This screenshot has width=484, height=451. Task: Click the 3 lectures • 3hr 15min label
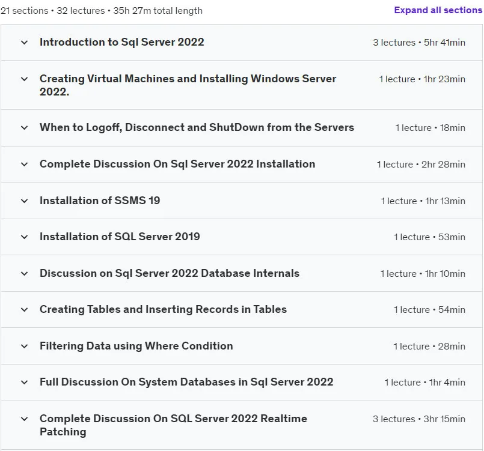click(x=419, y=419)
